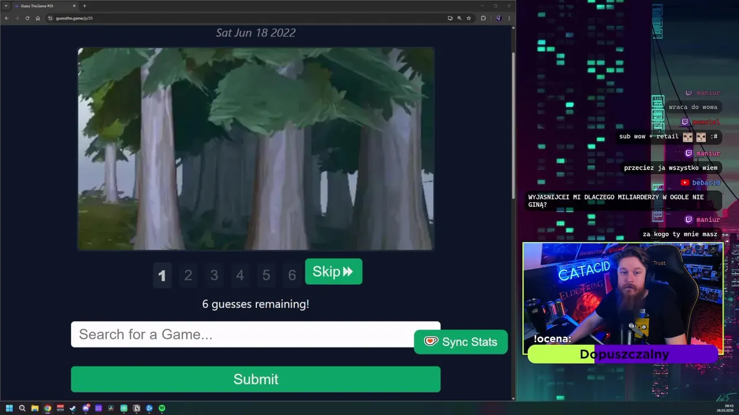Open the purple grid app in taskbar
Image resolution: width=739 pixels, height=415 pixels.
pos(98,408)
